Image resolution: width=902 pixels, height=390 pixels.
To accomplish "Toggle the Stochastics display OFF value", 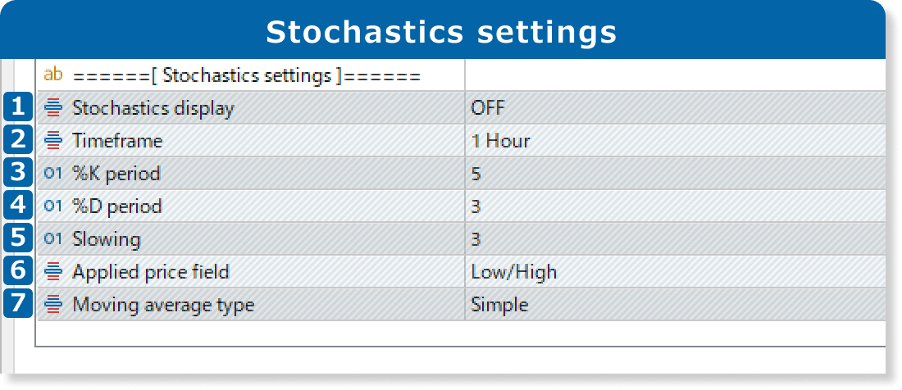I will 488,107.
